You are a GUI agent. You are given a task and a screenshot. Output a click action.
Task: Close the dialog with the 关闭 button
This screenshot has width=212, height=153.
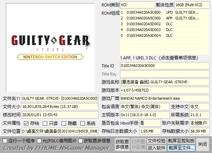click(202, 144)
